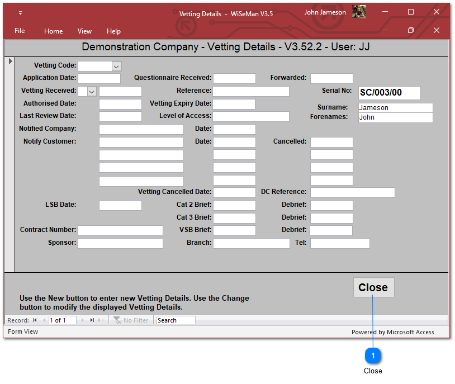
Task: Switch to the Home tab
Action: [x=54, y=31]
